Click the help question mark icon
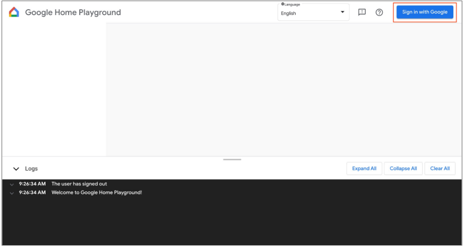 379,12
